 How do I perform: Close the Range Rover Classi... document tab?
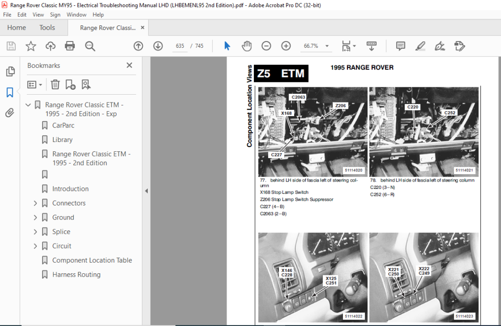tap(142, 28)
